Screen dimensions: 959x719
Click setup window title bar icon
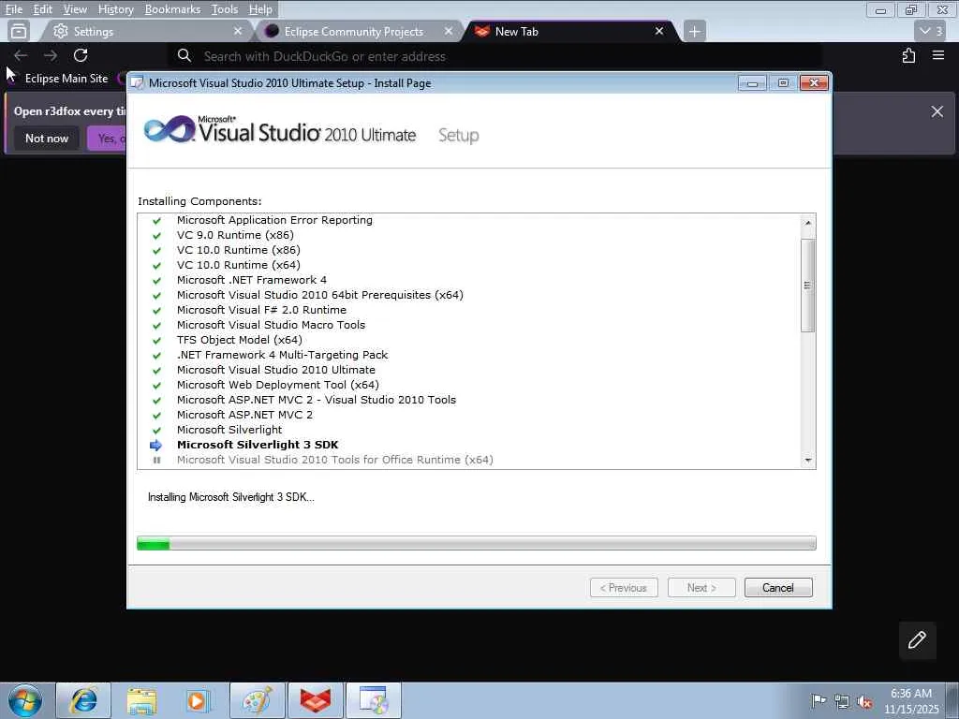(138, 83)
